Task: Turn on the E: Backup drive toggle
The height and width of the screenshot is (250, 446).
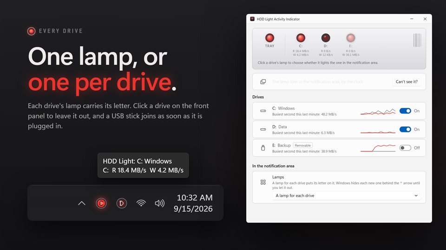Action: click(405, 148)
